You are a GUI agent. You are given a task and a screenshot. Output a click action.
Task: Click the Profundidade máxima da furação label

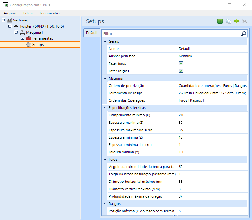135,196
